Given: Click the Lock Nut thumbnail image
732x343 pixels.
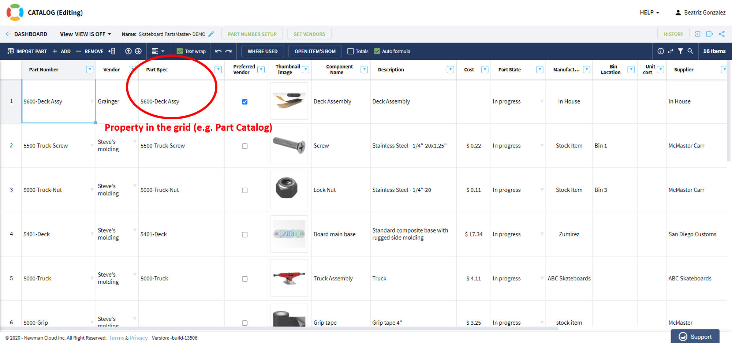Looking at the screenshot, I should [x=289, y=190].
